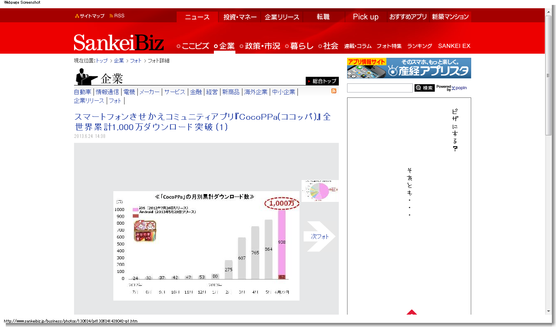Click the ピザにする? vertical advertisement
This screenshot has width=556, height=327.
(x=409, y=206)
